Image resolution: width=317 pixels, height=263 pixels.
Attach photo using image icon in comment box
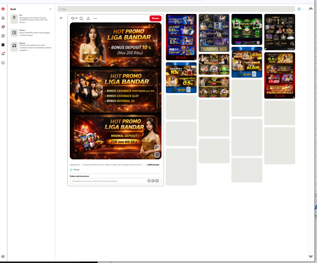pyautogui.click(x=157, y=181)
